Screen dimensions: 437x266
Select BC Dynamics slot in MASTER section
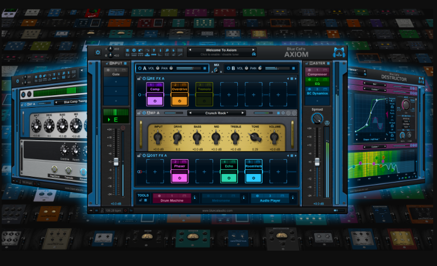(317, 91)
